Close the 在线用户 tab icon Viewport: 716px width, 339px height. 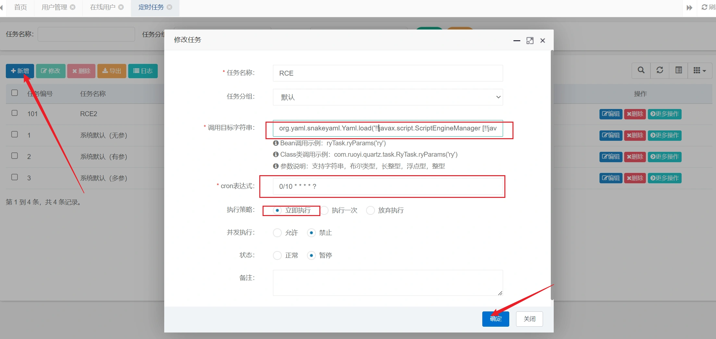coord(121,7)
